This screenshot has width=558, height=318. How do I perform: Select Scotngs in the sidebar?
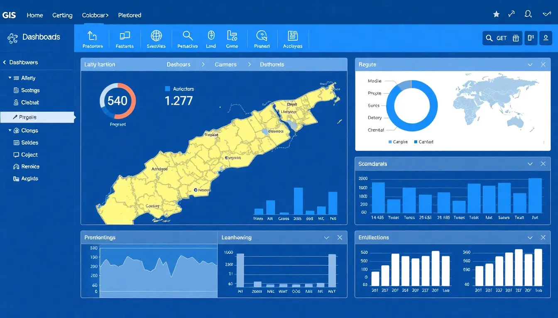click(30, 90)
